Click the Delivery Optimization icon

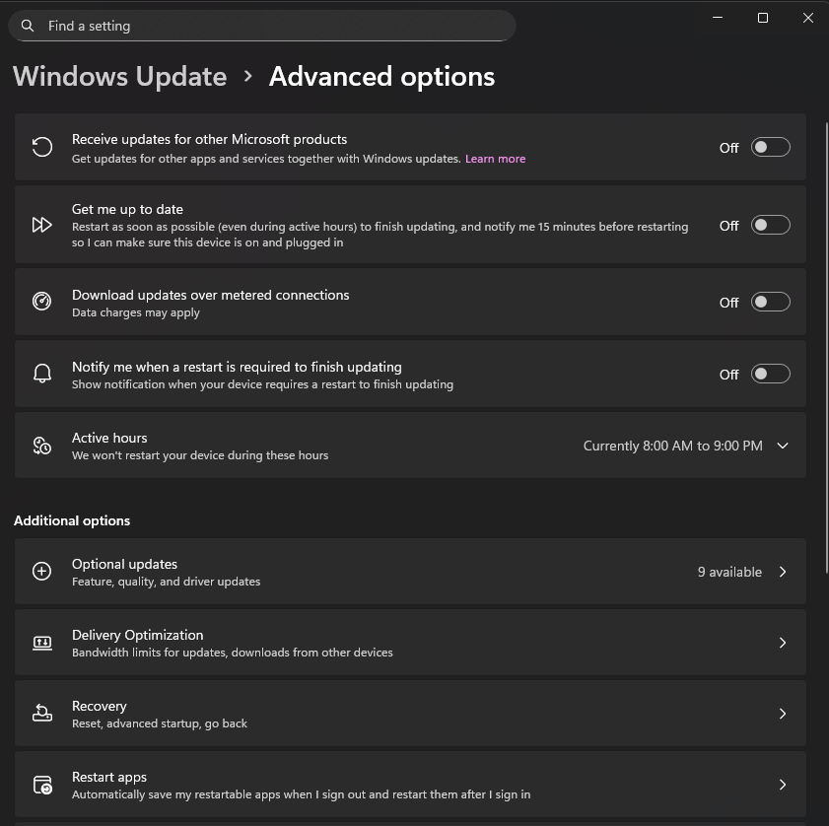41,643
